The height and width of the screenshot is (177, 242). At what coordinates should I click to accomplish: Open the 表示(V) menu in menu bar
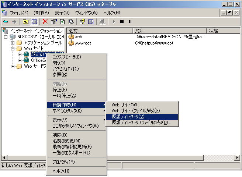pyautogui.click(x=62, y=13)
